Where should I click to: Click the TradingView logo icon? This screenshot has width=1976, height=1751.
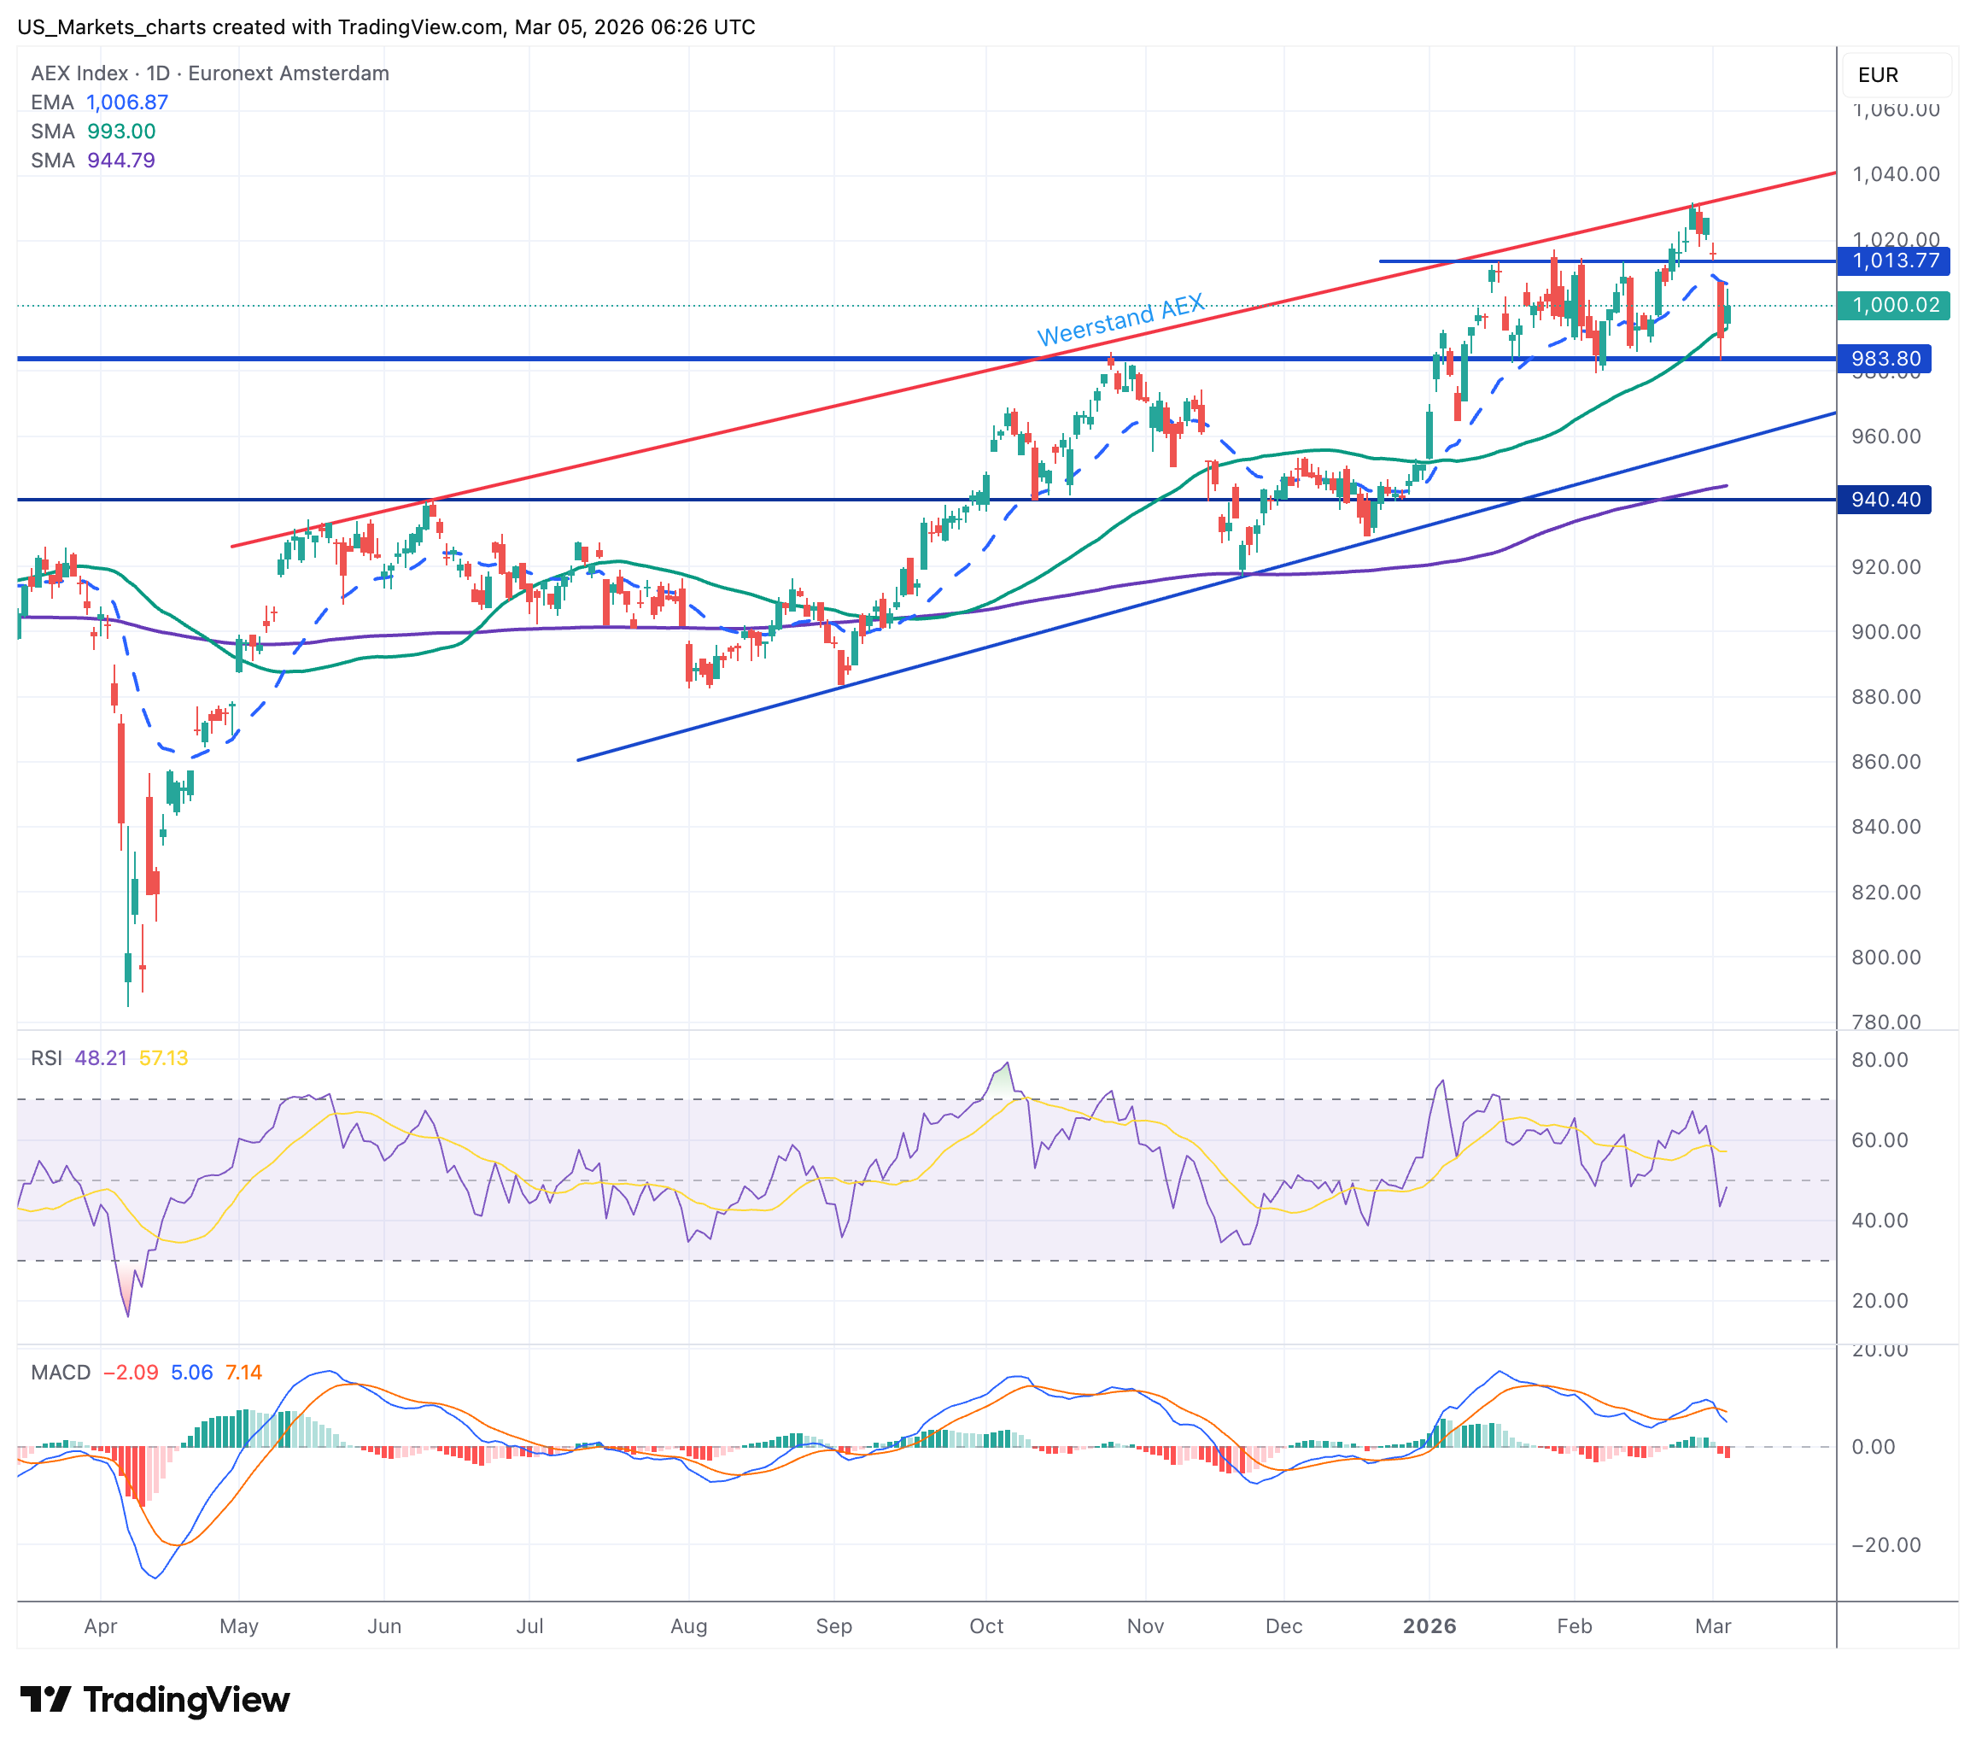tap(44, 1699)
